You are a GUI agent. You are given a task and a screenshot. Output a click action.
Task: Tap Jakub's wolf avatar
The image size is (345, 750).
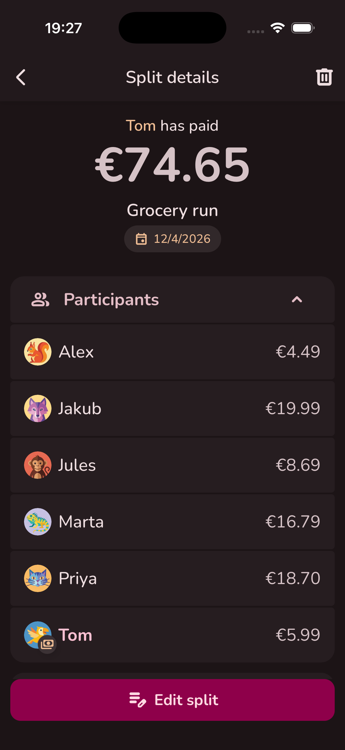(38, 408)
